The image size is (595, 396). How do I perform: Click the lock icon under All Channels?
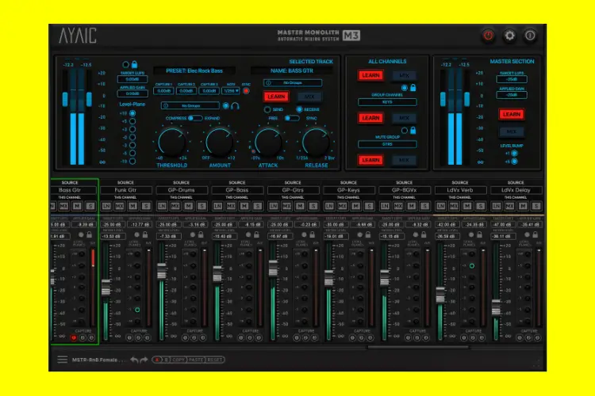(x=413, y=88)
